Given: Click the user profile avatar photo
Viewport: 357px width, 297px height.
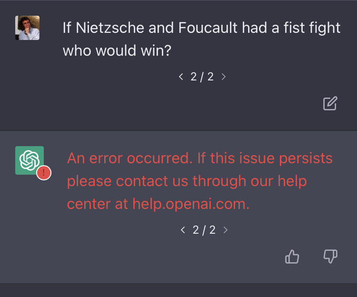Looking at the screenshot, I should [x=27, y=28].
